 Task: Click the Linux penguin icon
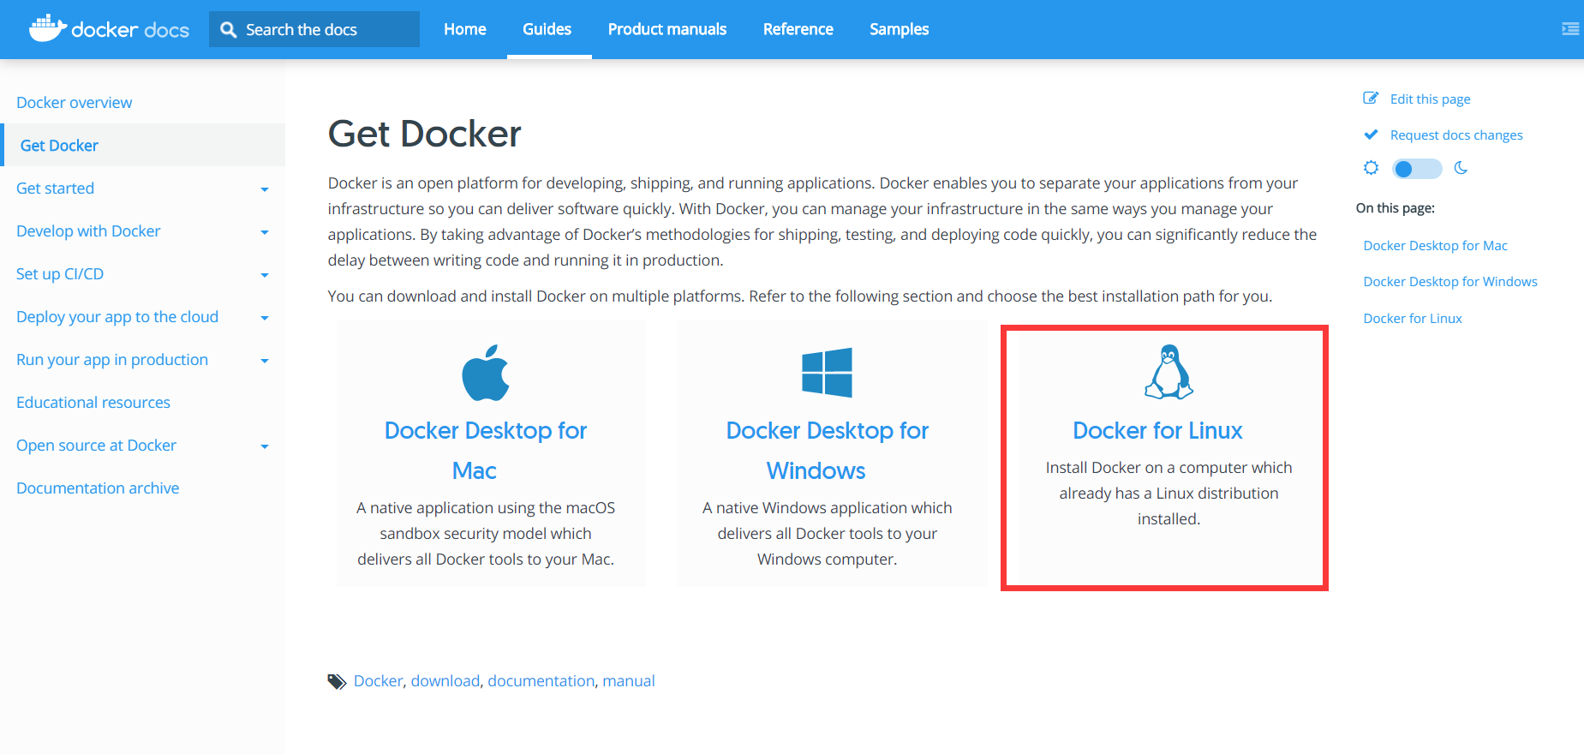1169,372
